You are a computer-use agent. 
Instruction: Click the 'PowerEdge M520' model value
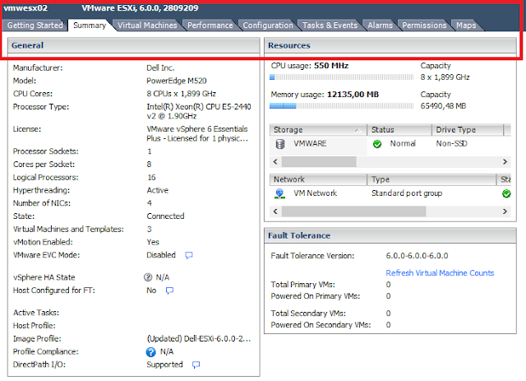point(177,81)
